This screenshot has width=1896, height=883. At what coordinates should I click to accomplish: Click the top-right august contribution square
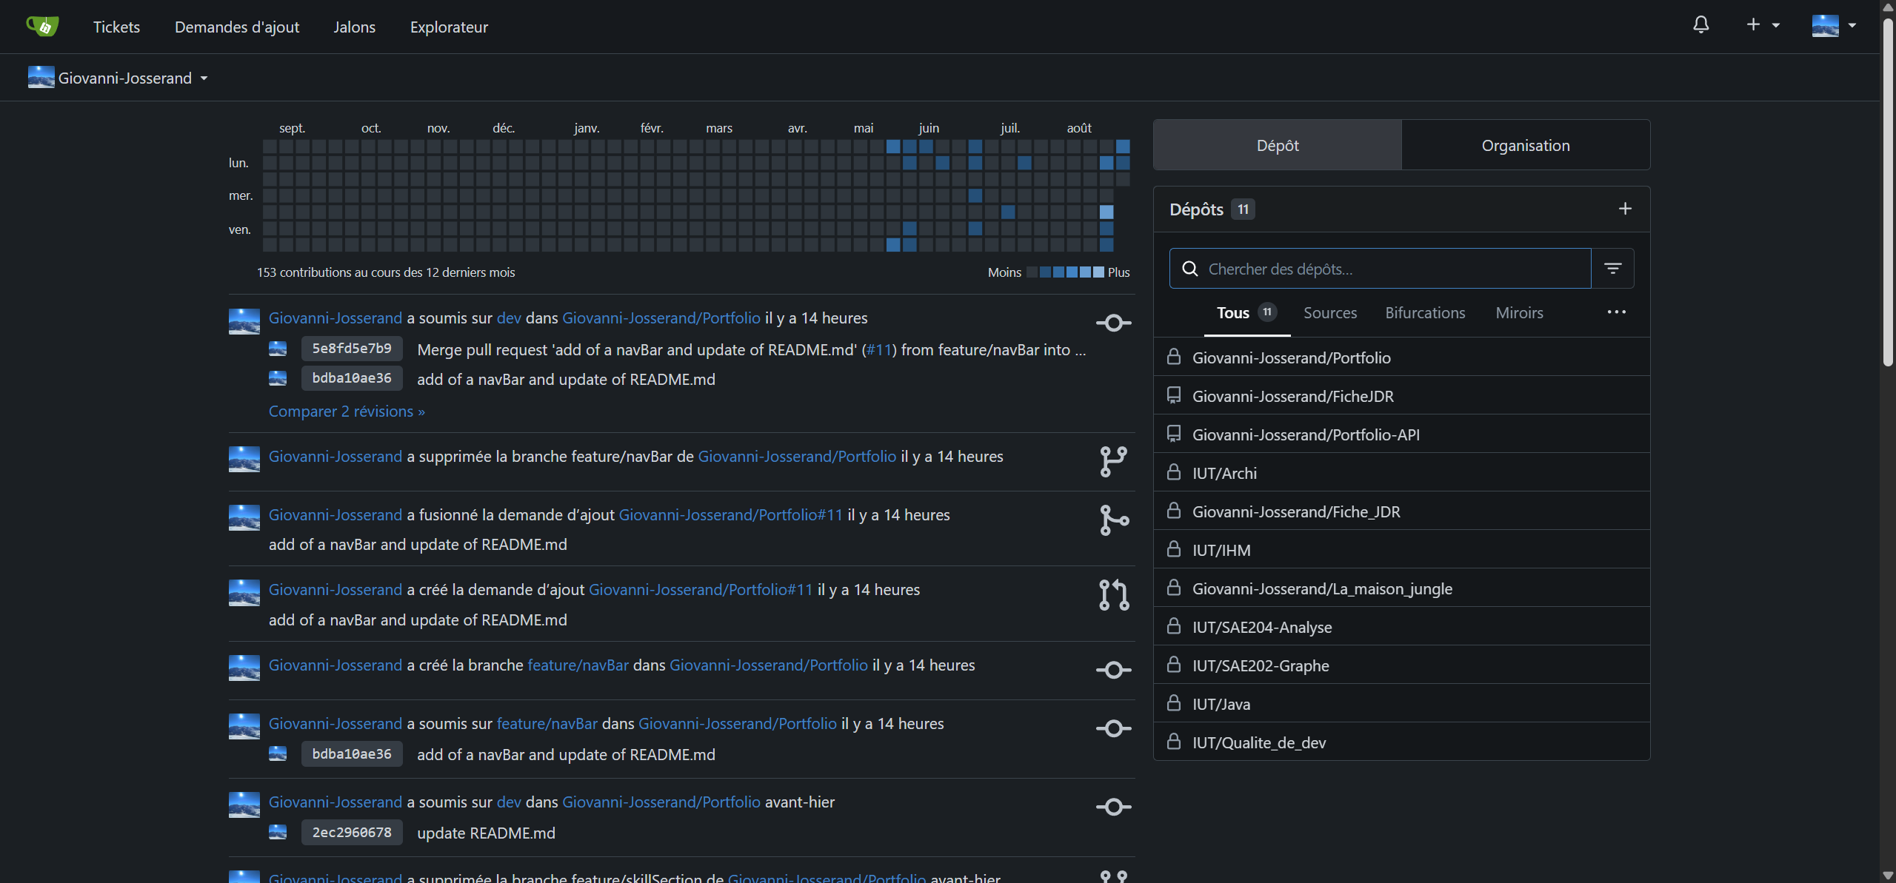(x=1123, y=147)
